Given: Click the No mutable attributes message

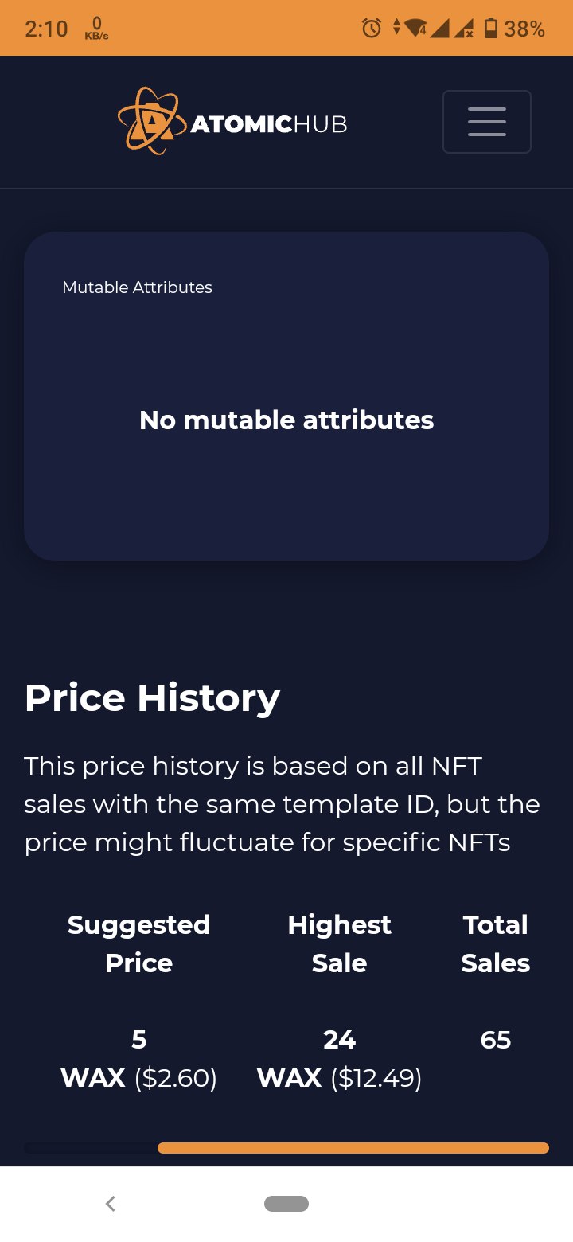Looking at the screenshot, I should (x=286, y=420).
